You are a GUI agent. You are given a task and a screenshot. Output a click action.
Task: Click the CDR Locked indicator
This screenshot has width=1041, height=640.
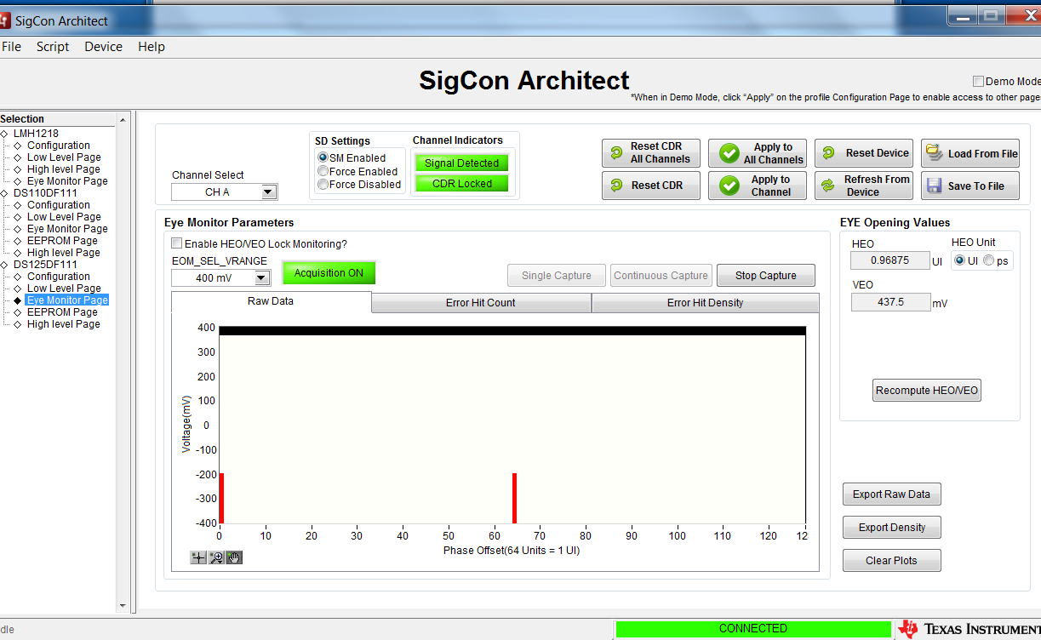(x=461, y=184)
